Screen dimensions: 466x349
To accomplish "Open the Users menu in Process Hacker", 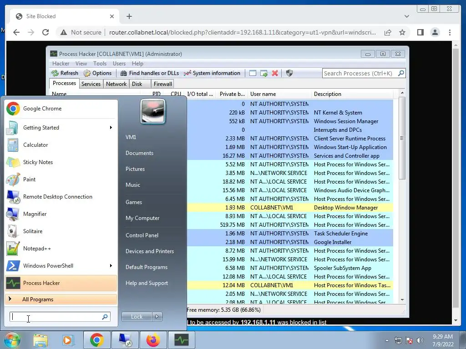I will (x=119, y=64).
